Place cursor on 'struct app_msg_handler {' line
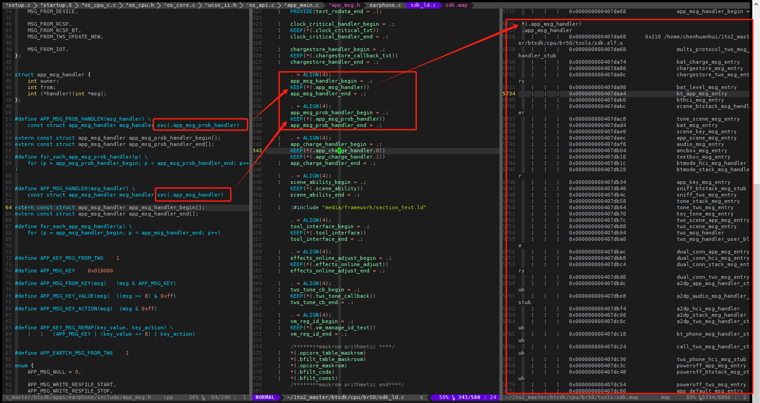Viewport: 760px width, 403px height. [52, 75]
